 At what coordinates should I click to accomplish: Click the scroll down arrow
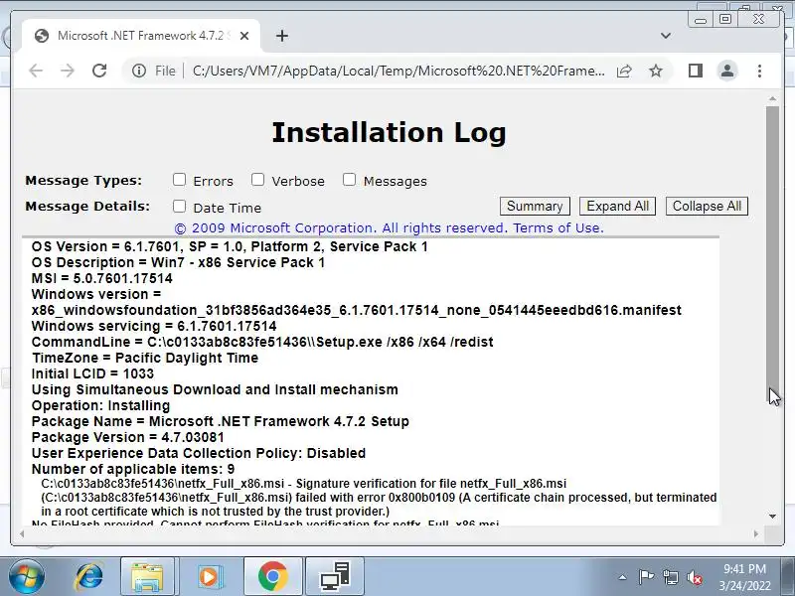point(772,517)
